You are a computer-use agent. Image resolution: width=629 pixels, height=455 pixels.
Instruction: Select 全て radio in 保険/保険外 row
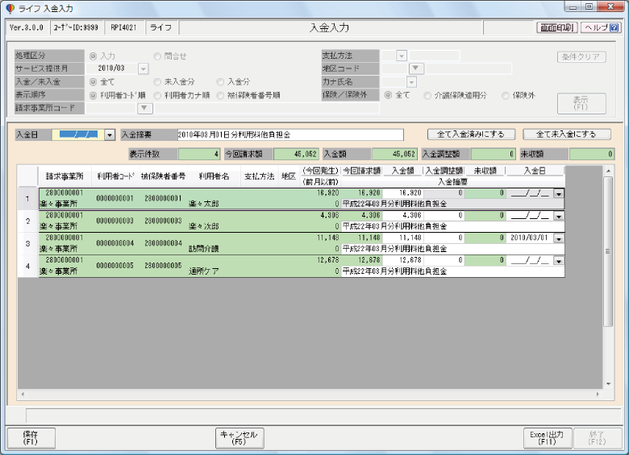click(x=388, y=95)
